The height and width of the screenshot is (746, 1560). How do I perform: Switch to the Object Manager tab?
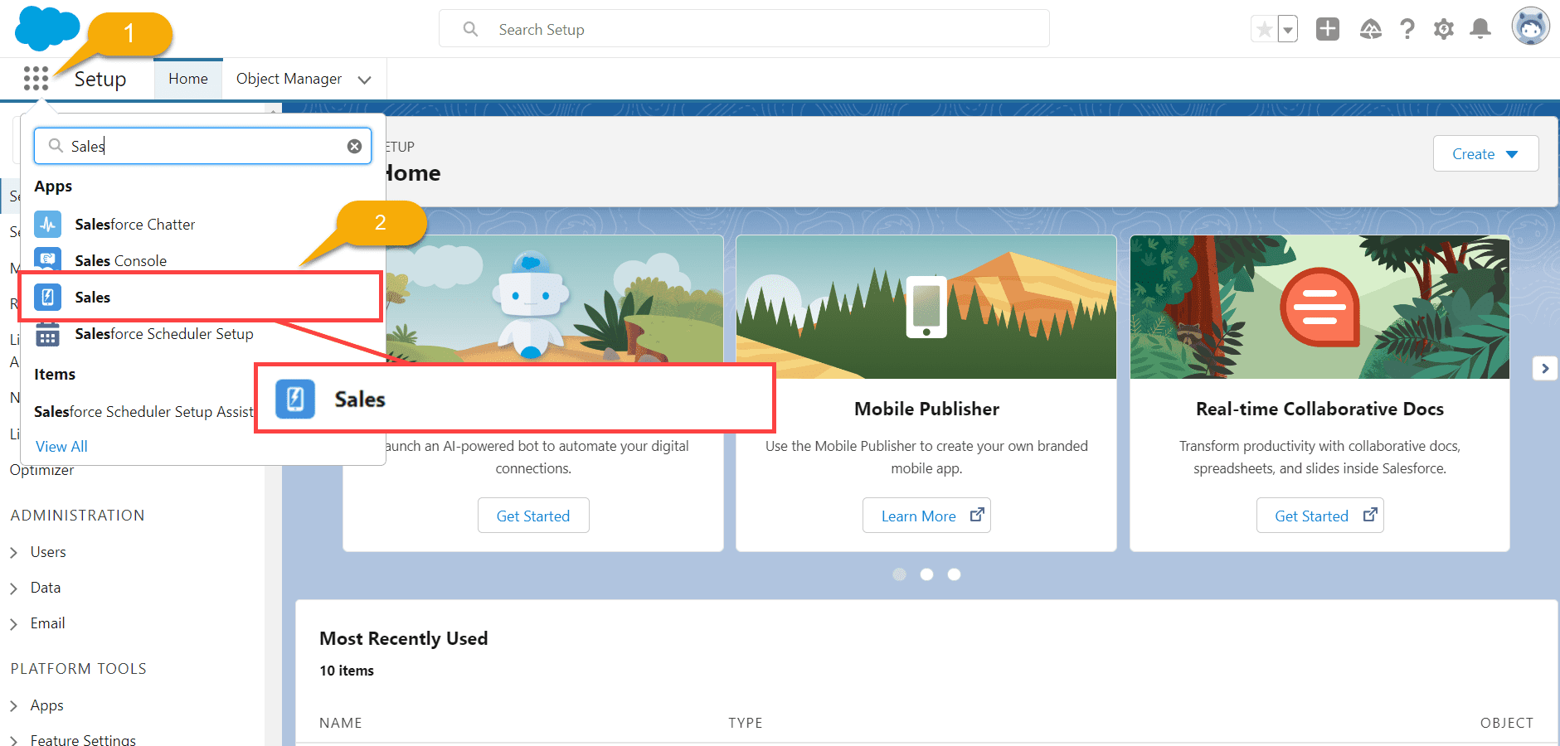click(x=289, y=78)
